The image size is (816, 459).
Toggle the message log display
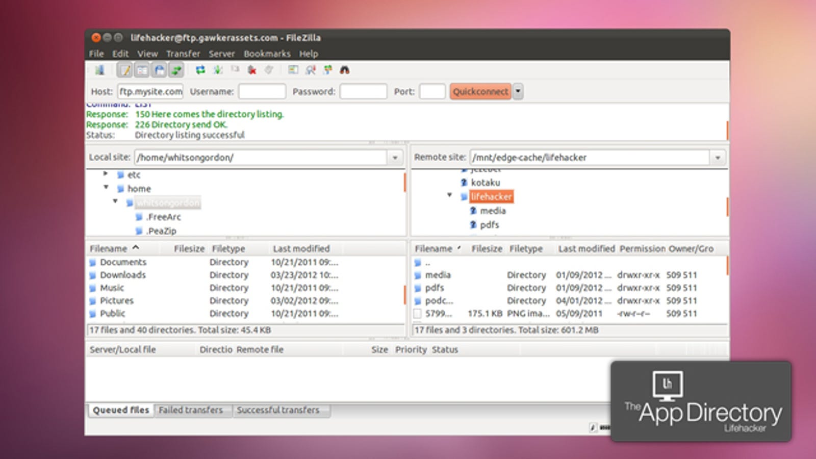(x=125, y=70)
